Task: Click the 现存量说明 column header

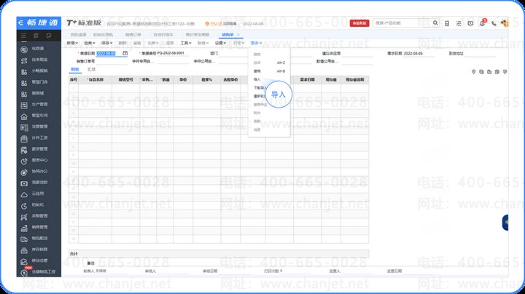Action: click(354, 80)
